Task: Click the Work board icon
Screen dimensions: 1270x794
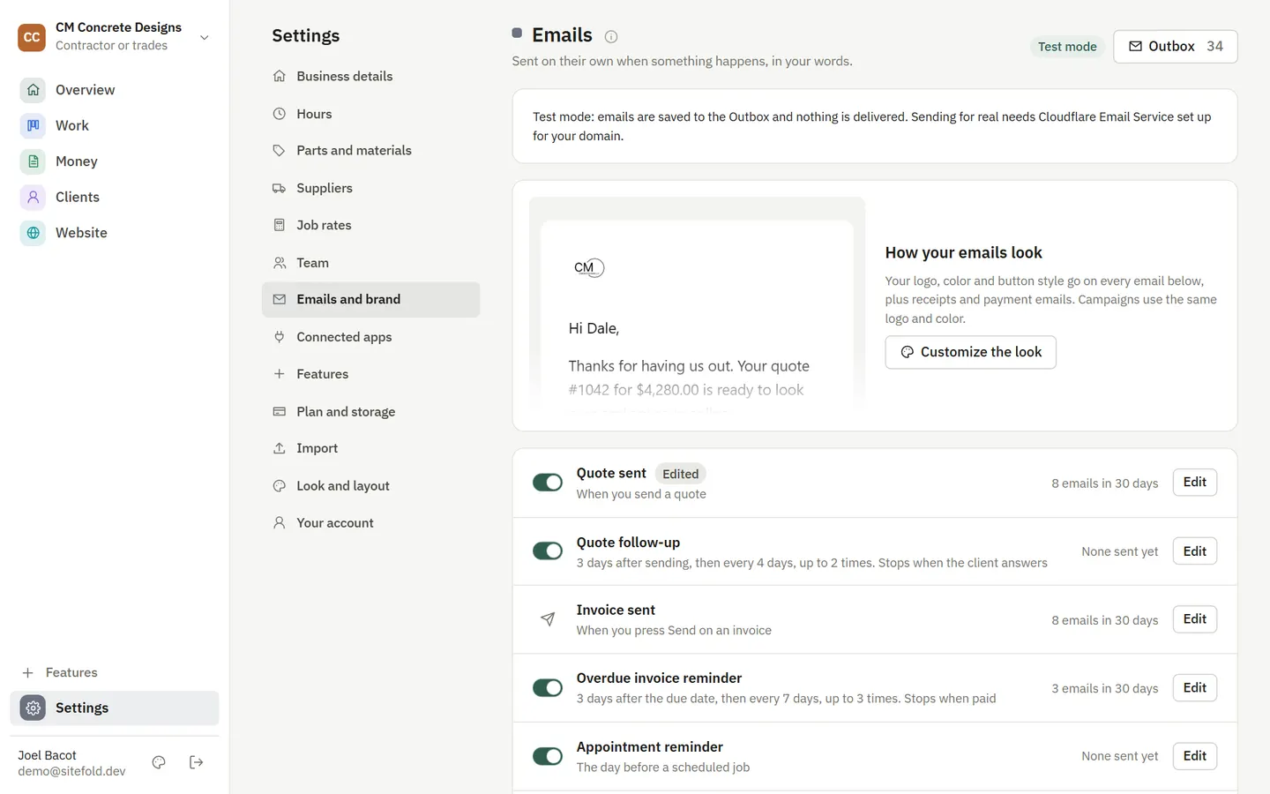Action: (x=33, y=125)
